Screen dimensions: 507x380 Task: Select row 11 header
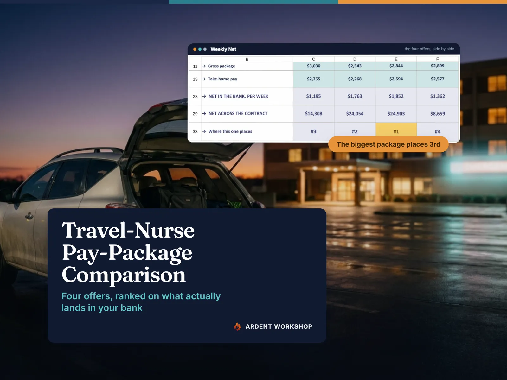pos(195,66)
